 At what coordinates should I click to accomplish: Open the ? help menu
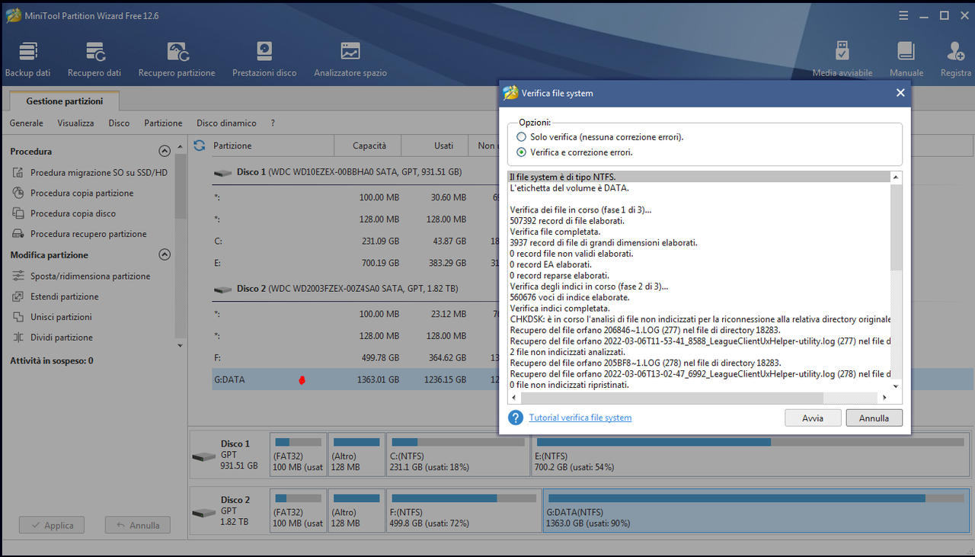click(273, 123)
